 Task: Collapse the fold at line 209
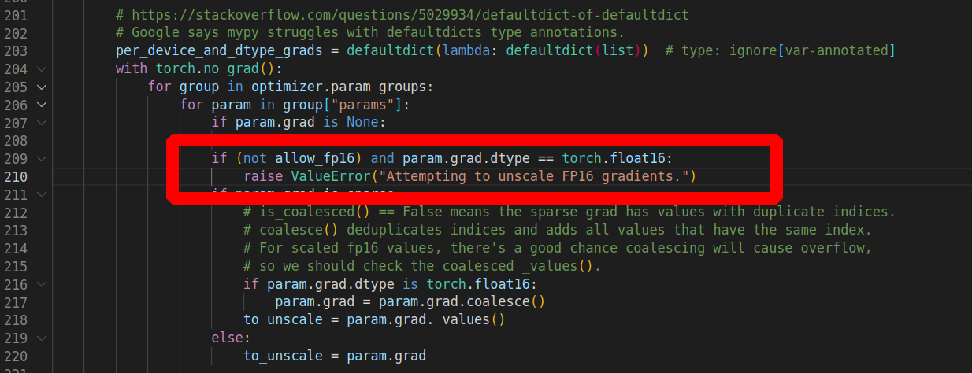(x=42, y=158)
